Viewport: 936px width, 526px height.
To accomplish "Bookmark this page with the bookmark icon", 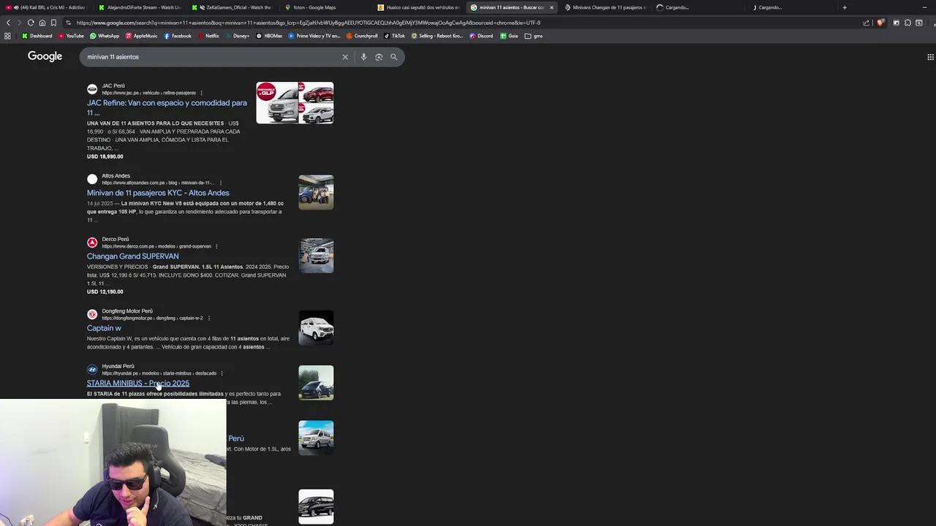I will point(53,23).
